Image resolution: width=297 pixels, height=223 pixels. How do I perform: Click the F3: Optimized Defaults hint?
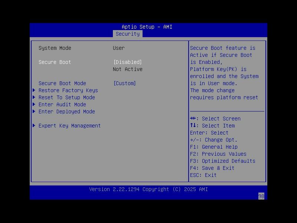click(222, 161)
